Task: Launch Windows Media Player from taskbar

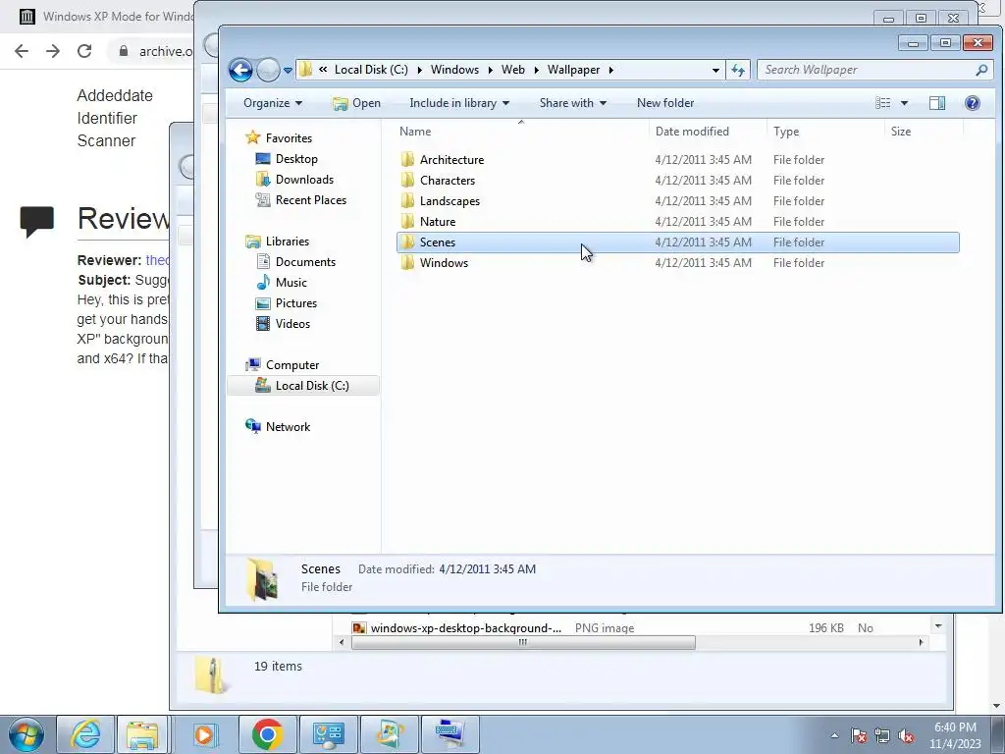Action: 204,734
